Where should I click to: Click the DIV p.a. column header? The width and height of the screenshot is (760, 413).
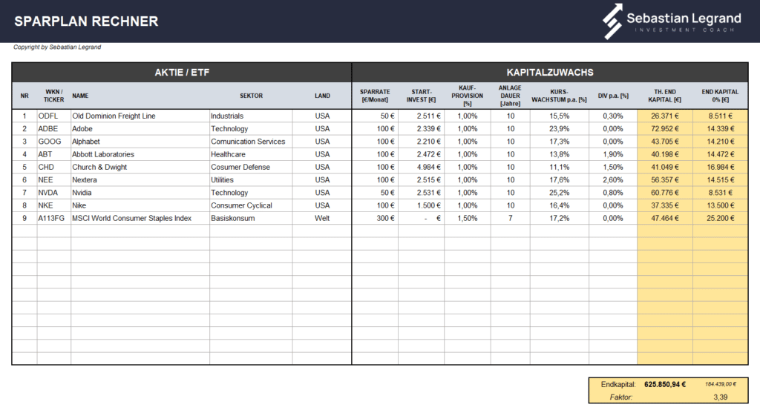click(613, 96)
